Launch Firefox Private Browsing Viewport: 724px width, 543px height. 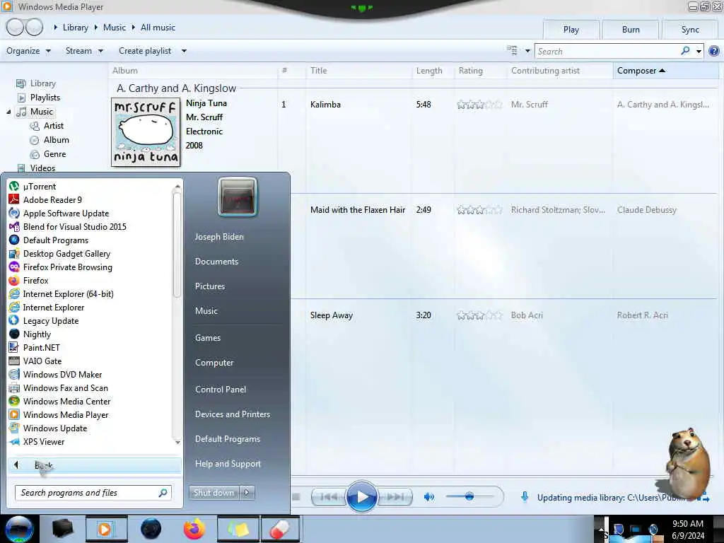(61, 267)
